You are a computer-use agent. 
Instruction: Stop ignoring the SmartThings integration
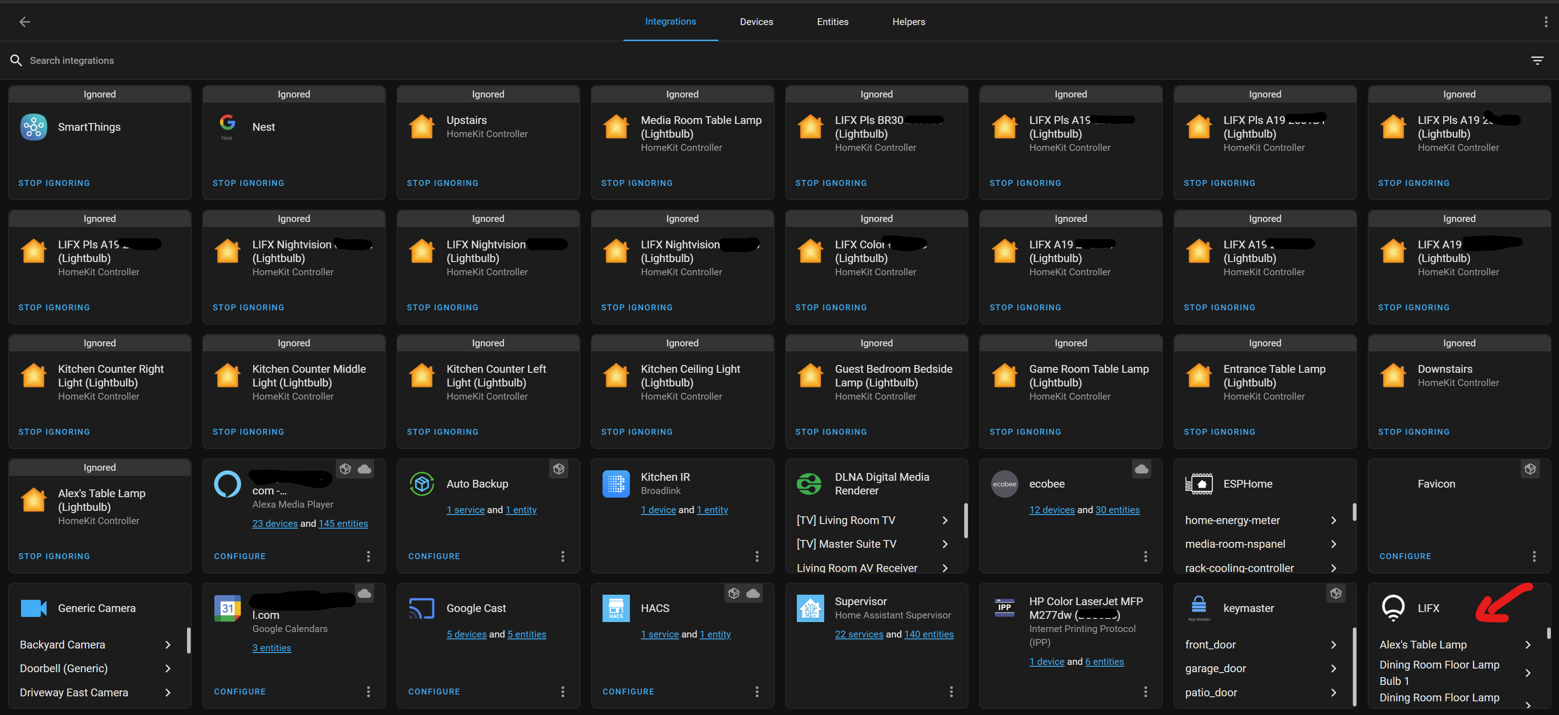click(54, 183)
